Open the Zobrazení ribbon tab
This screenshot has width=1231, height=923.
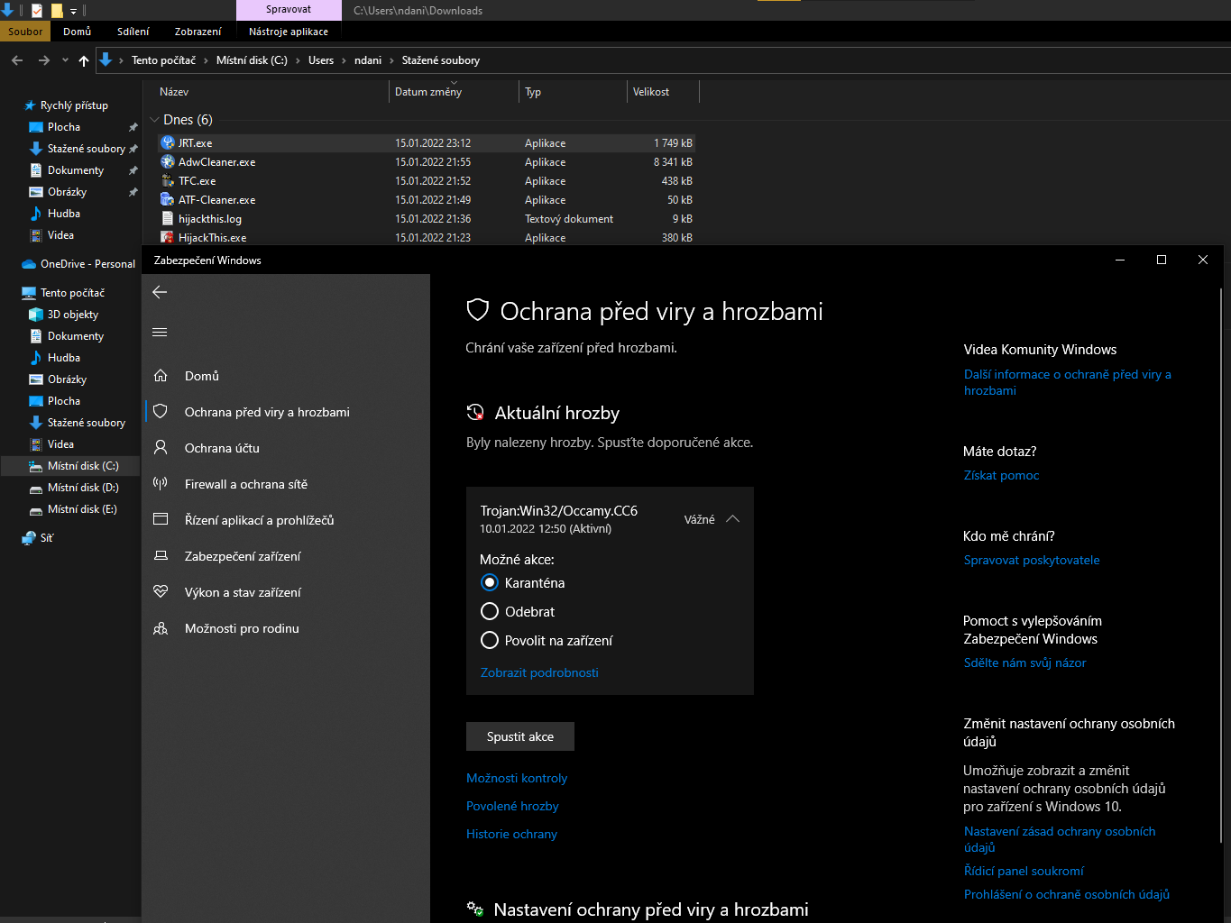coord(198,32)
